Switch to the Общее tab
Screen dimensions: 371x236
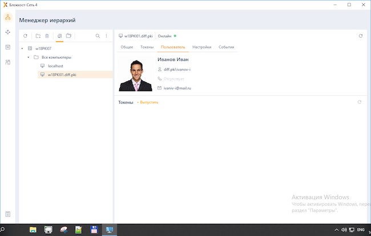coord(127,47)
